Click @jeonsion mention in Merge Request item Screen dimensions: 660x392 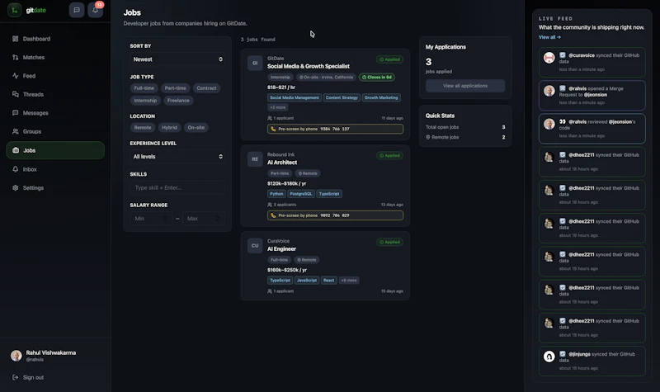[x=595, y=95]
